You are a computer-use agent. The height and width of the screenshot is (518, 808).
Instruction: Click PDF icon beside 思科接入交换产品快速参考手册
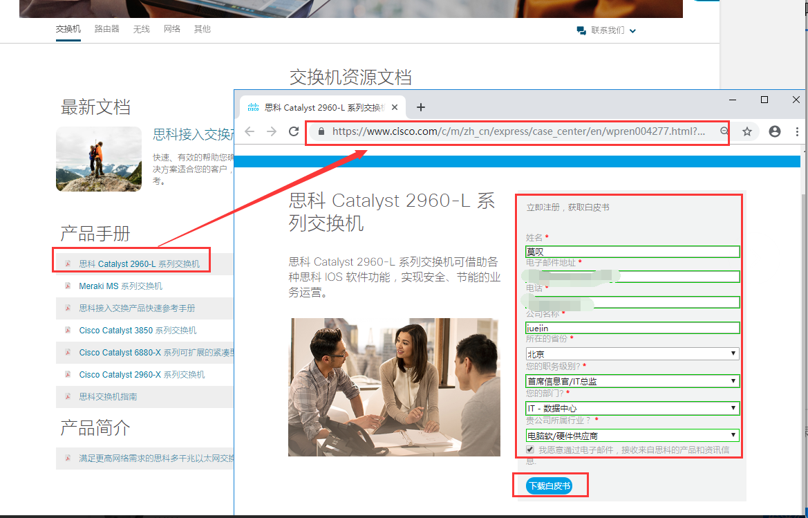68,308
